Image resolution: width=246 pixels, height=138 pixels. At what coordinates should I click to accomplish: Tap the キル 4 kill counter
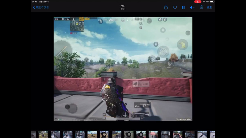pyautogui.click(x=70, y=19)
